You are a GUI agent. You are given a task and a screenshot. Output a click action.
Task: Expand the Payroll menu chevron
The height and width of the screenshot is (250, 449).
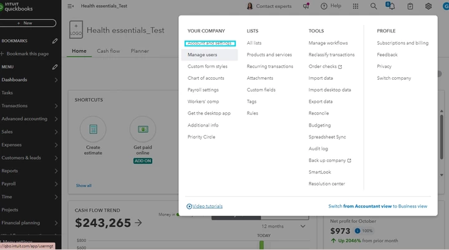56,184
